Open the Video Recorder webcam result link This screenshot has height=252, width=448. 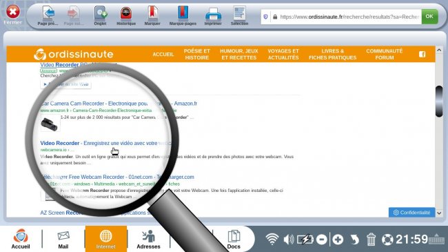click(105, 143)
